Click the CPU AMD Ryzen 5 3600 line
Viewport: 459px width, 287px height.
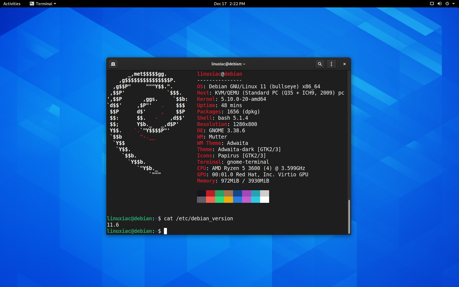pyautogui.click(x=251, y=168)
